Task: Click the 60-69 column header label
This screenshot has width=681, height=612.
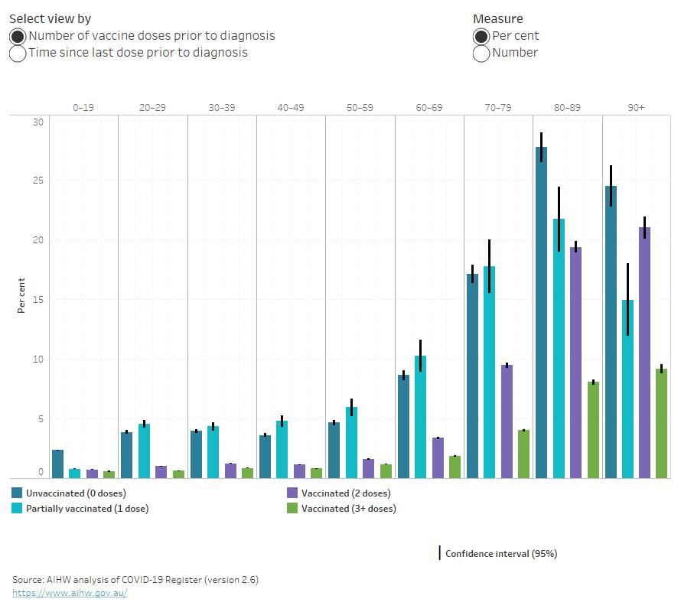Action: pyautogui.click(x=429, y=107)
